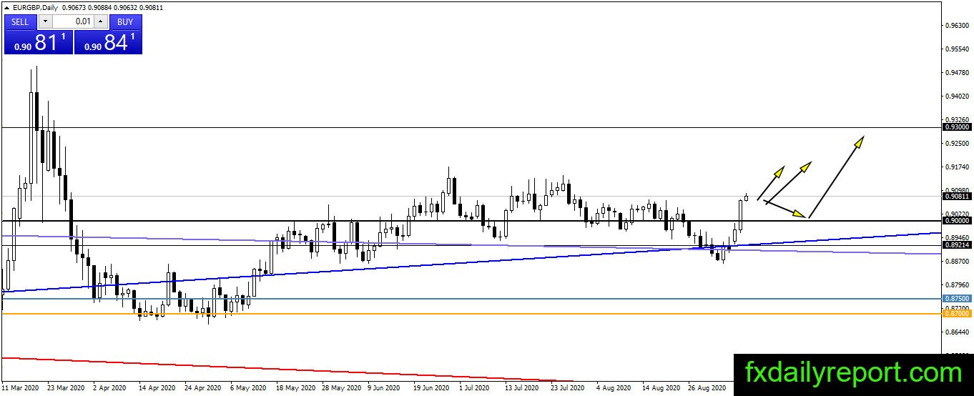Select the longest arrow pointing toward 0.93000
The height and width of the screenshot is (396, 974).
[835, 177]
